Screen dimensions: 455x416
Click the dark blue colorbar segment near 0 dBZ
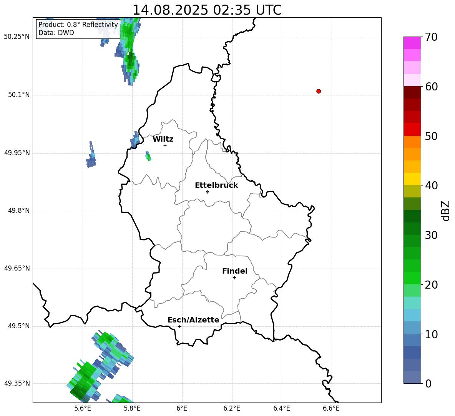pyautogui.click(x=412, y=377)
